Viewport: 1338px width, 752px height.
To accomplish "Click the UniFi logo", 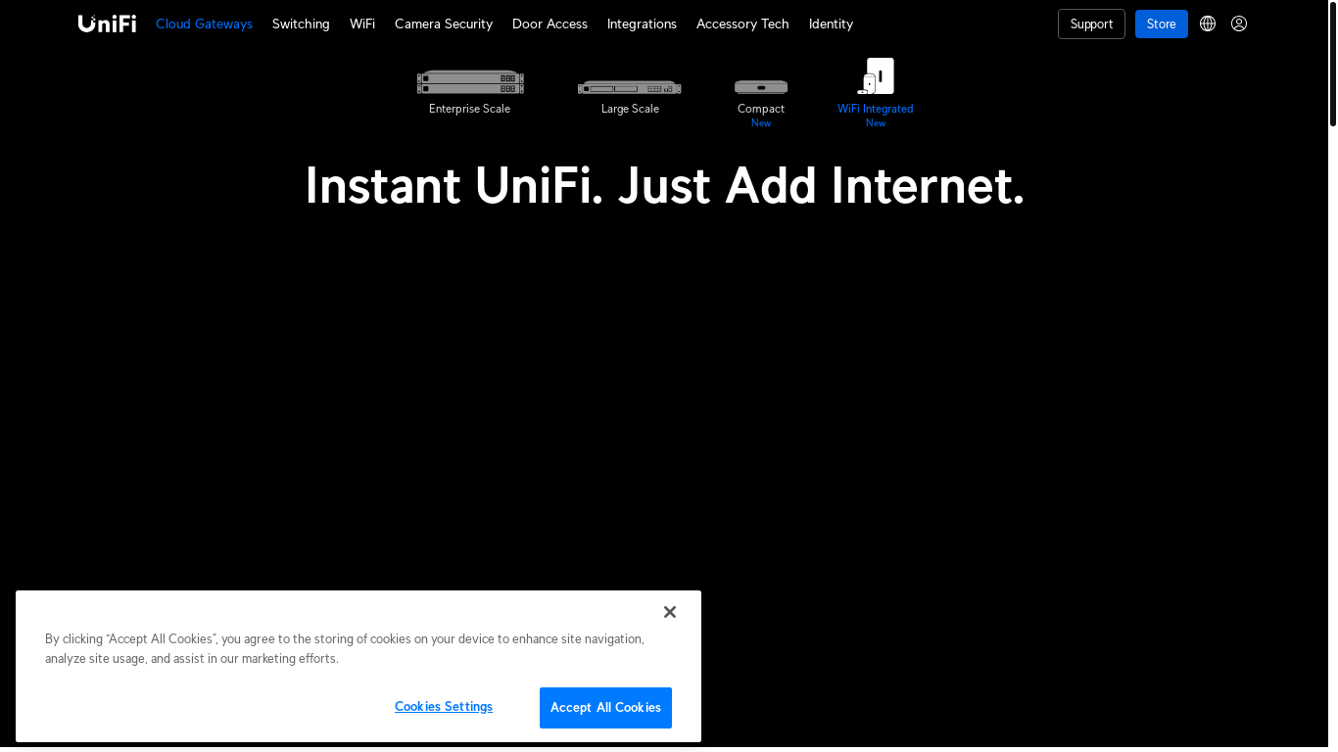I will [107, 23].
